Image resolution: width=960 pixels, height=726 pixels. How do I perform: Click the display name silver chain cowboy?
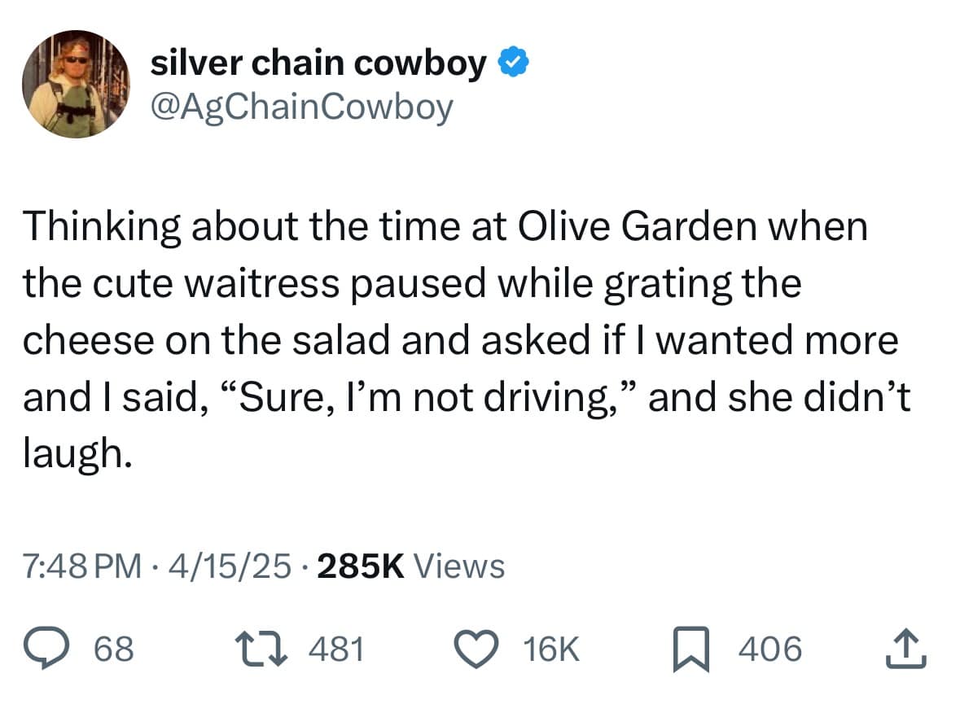click(318, 63)
